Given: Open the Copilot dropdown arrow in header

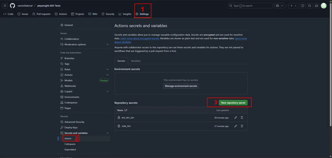Looking at the screenshot, I should pyautogui.click(x=282, y=6).
